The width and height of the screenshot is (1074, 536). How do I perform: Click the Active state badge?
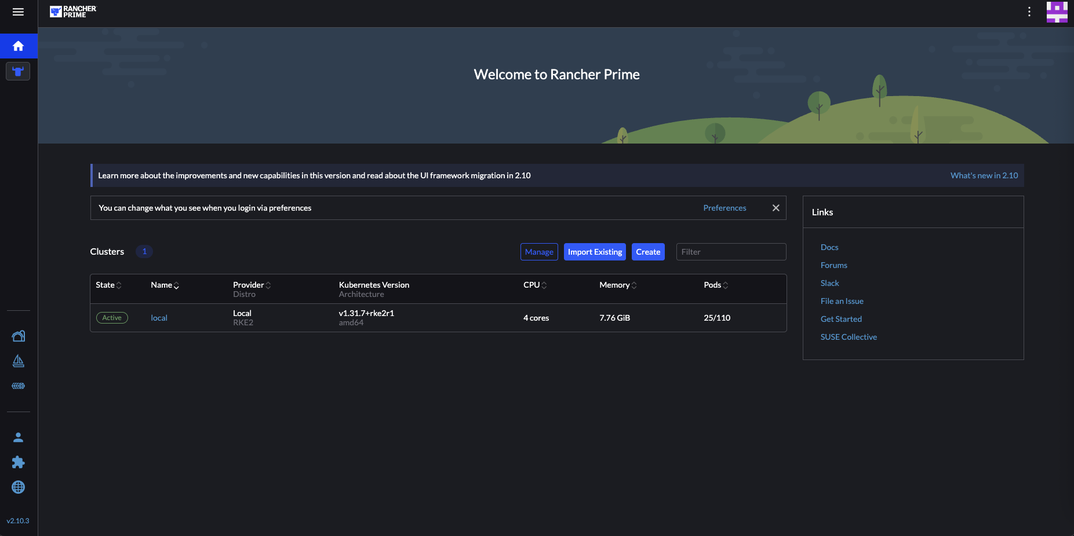112,318
